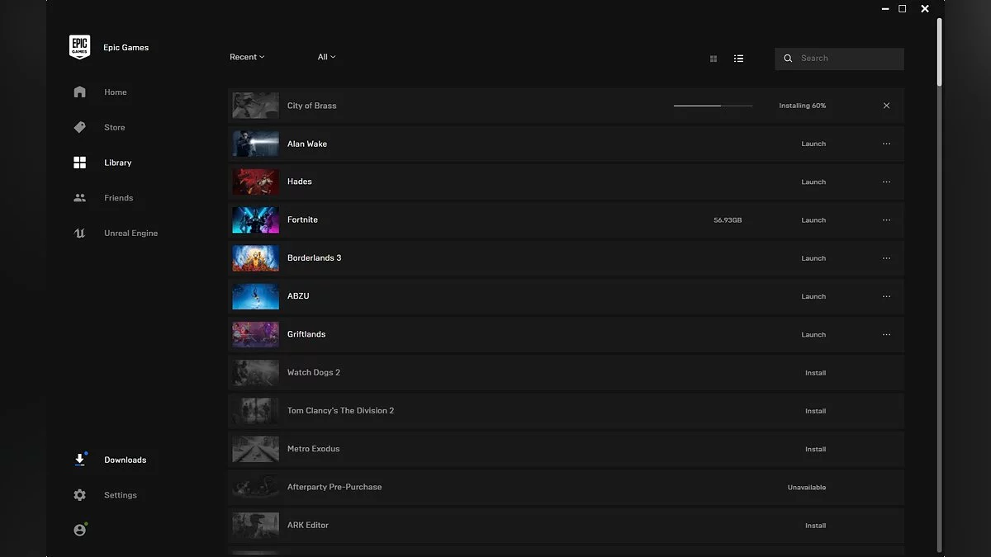Click the Installing 60% status text

click(802, 106)
